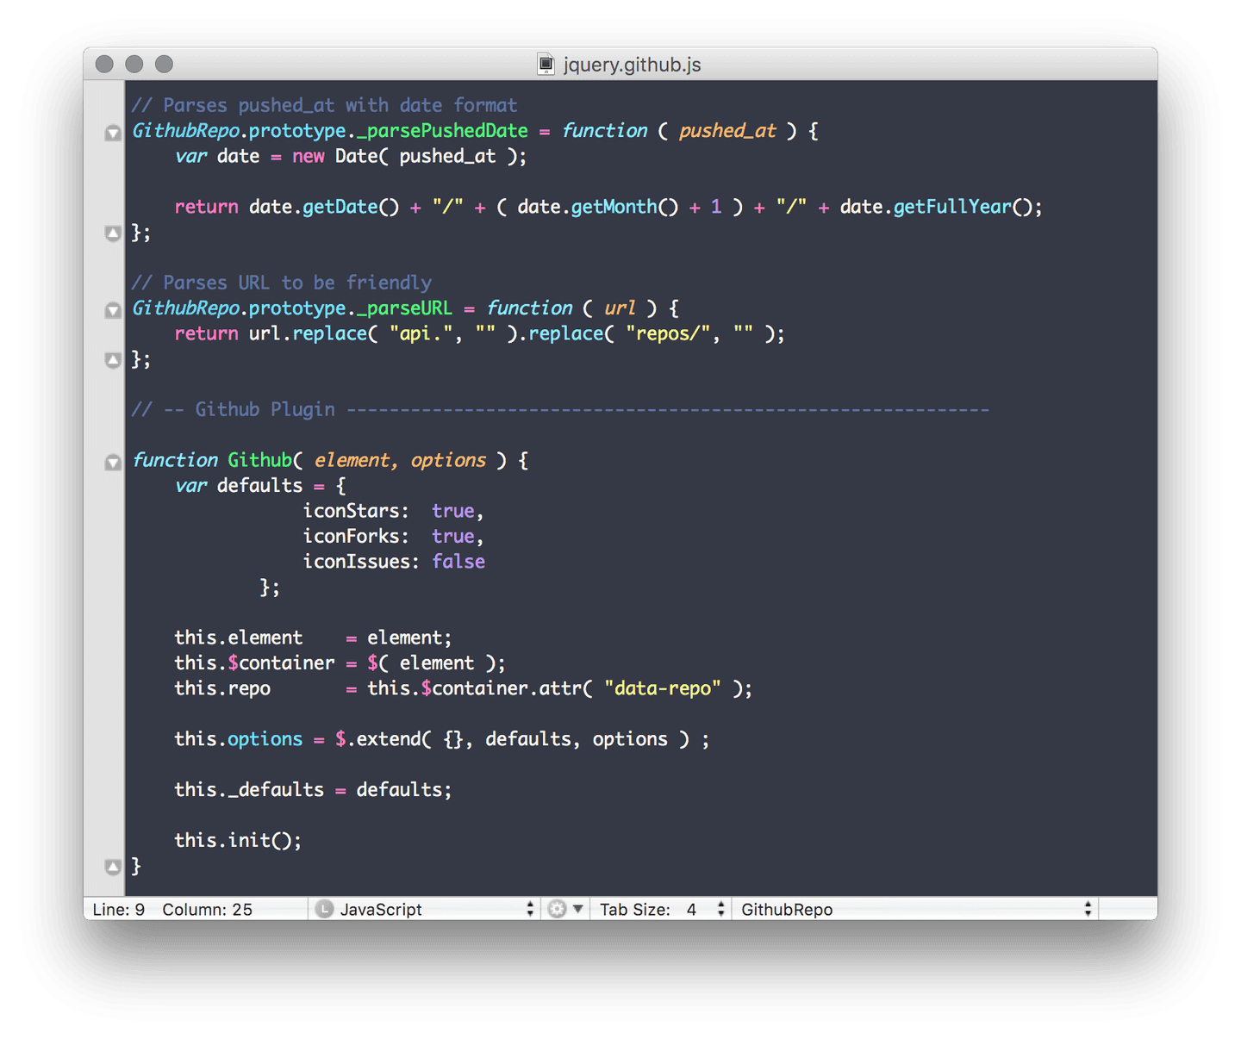Place cursor on the this.init() line
This screenshot has height=1039, width=1241.
238,840
